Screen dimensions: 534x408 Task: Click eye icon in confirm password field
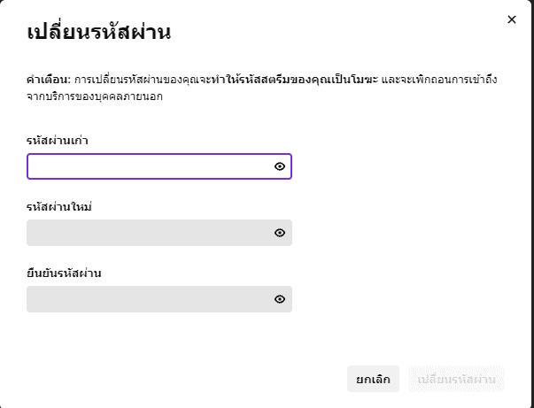[279, 299]
